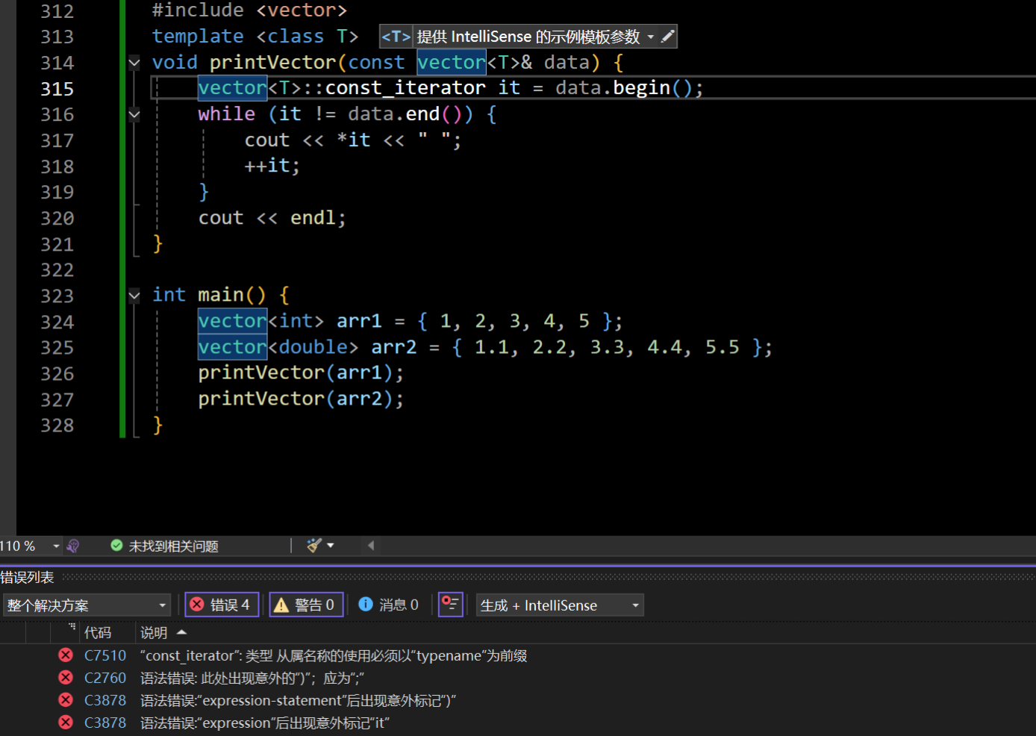
Task: Click line number 315 in the gutter
Action: (x=57, y=89)
